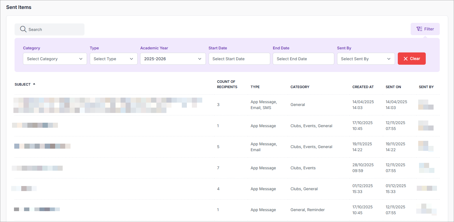Open the Select Sent By dropdown

coord(366,59)
